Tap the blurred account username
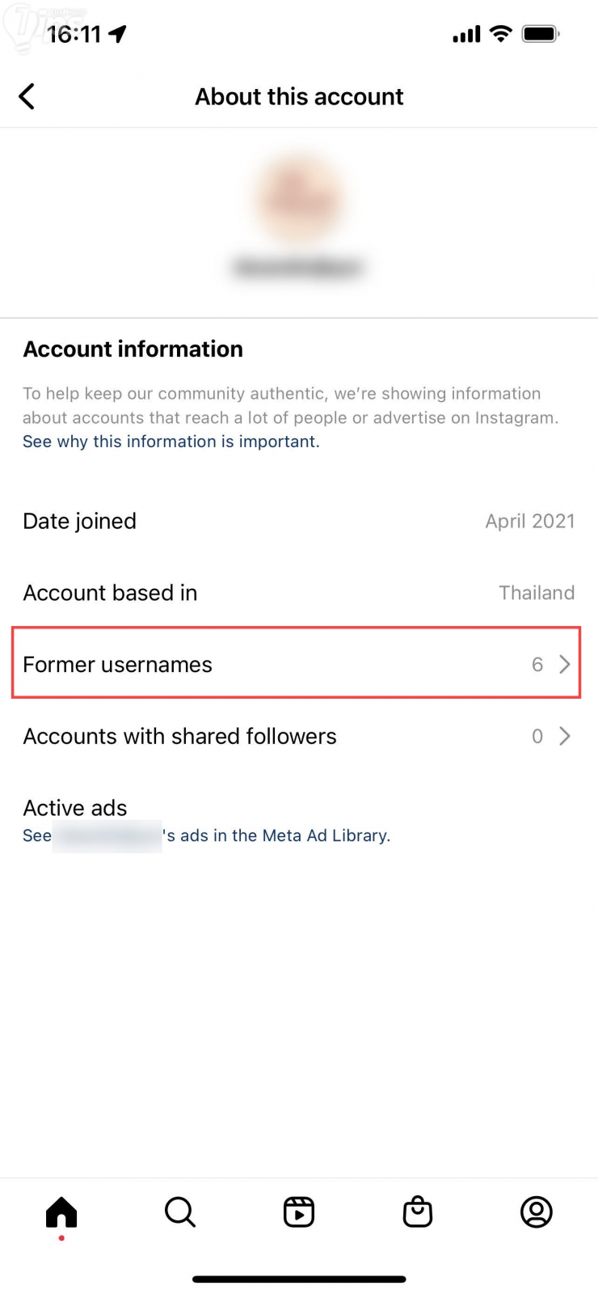598x1294 pixels. tap(298, 267)
